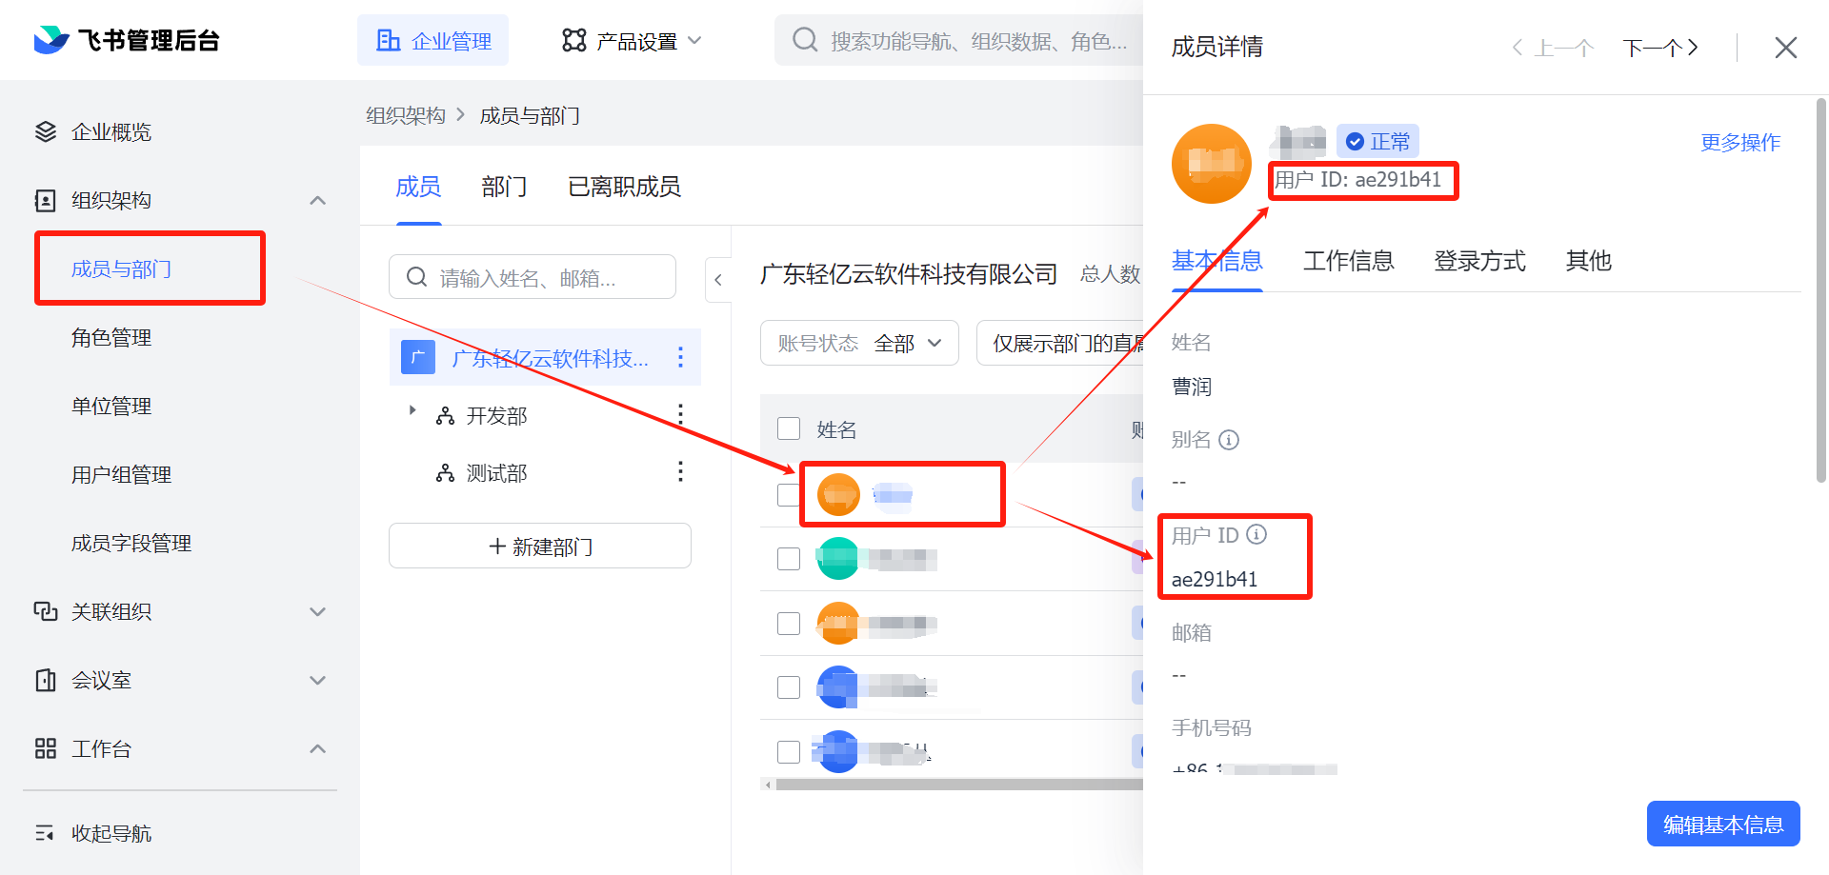The image size is (1829, 875).
Task: Click the 收起导航 collapse icon
Action: (46, 833)
